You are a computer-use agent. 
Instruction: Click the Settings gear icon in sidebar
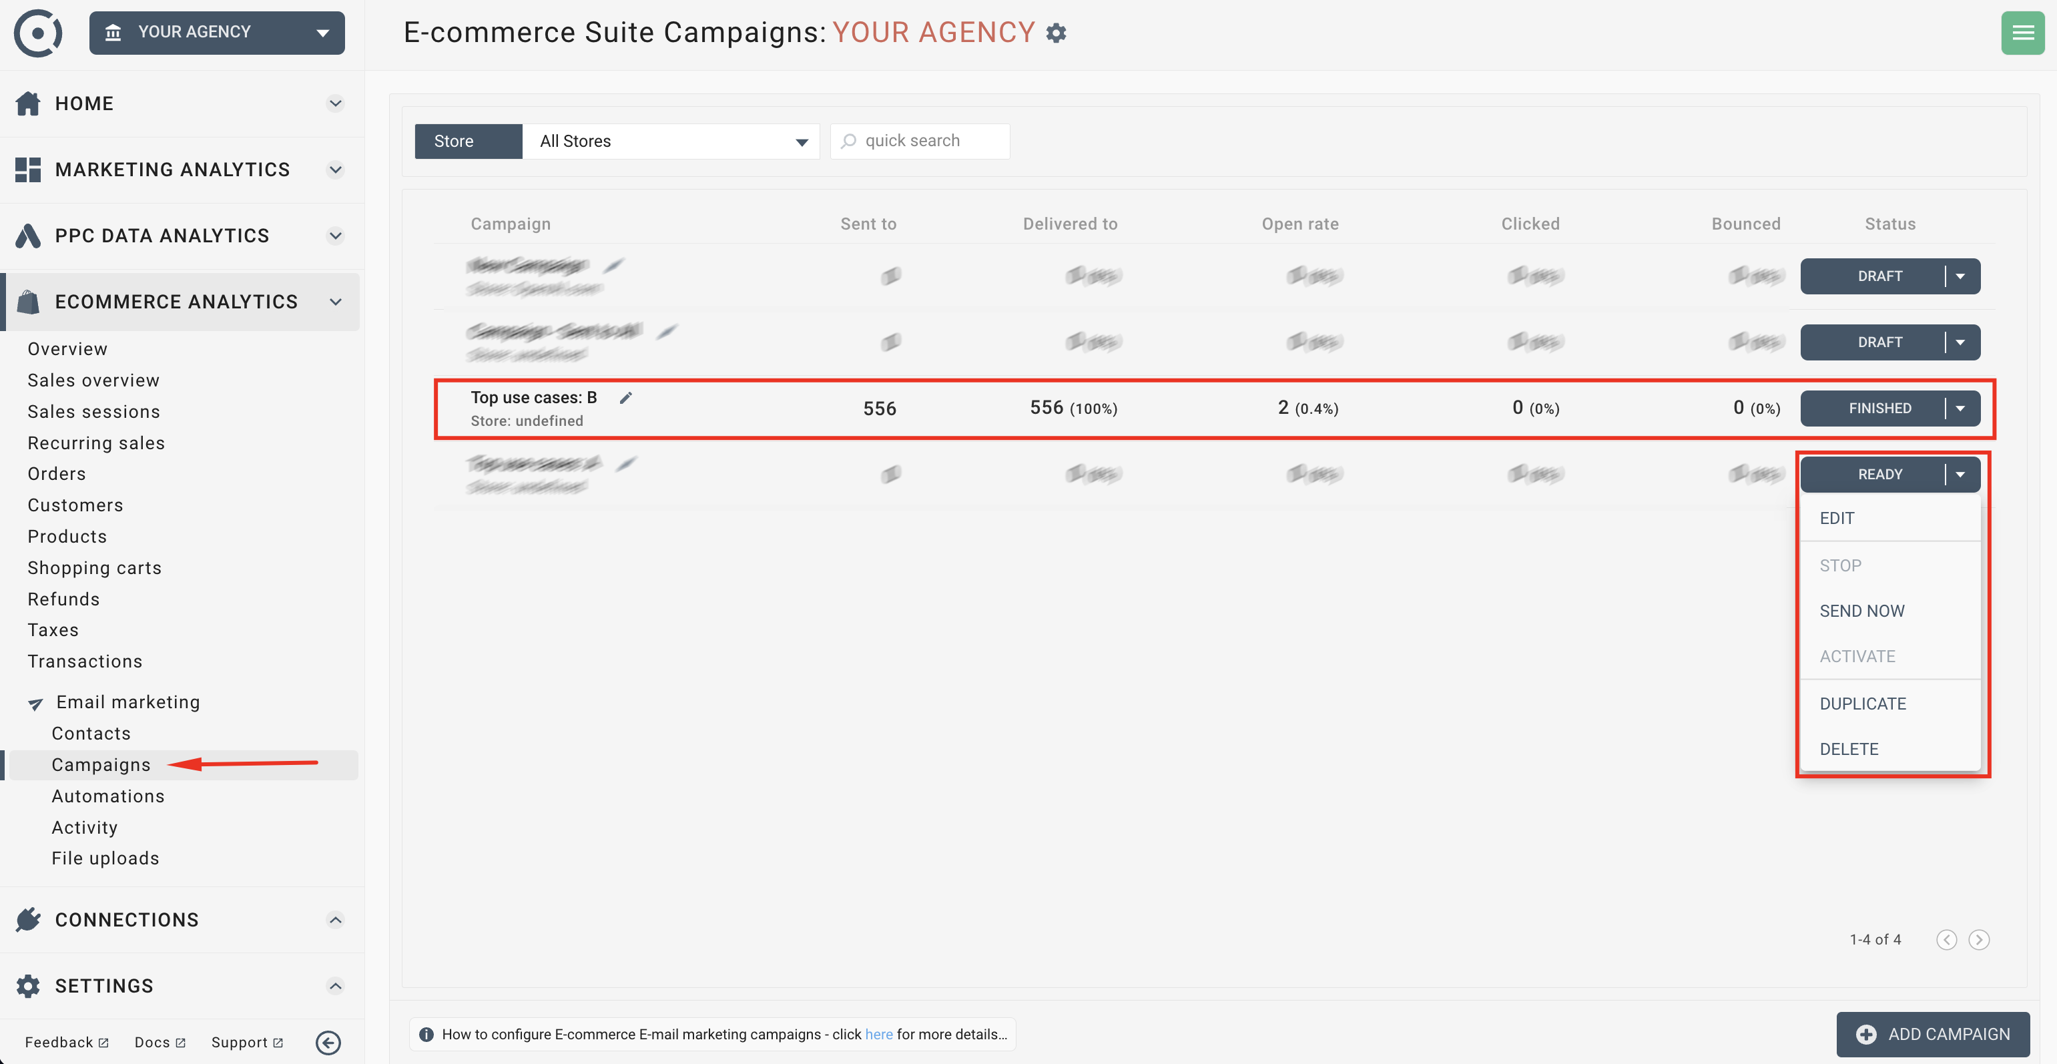(x=28, y=986)
